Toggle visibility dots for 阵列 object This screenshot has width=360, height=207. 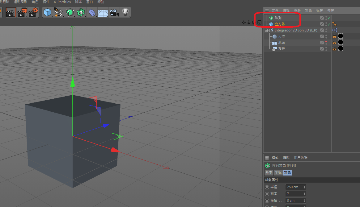tap(326, 18)
